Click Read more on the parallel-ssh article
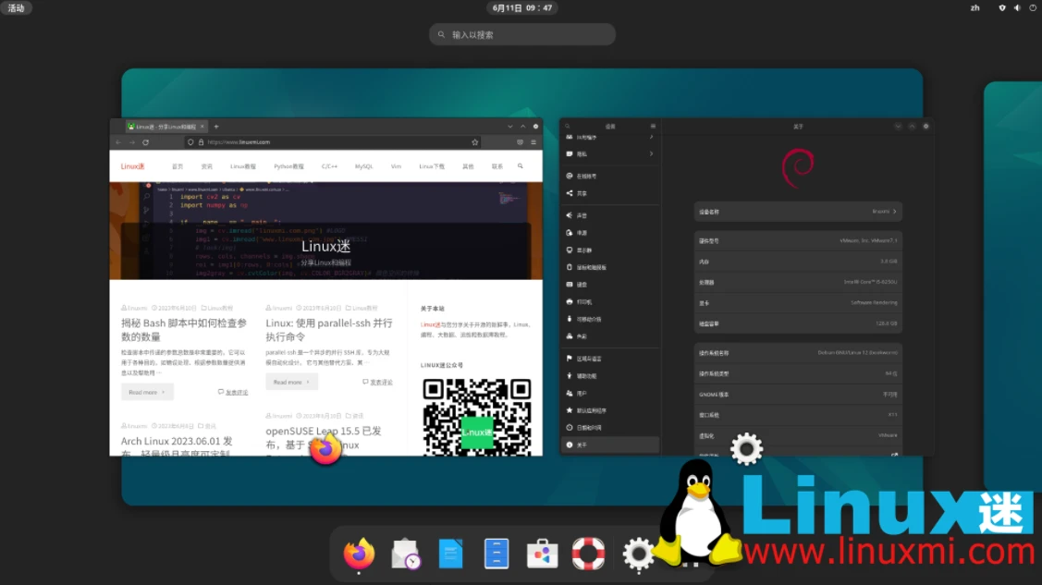This screenshot has height=585, width=1042. pos(291,382)
